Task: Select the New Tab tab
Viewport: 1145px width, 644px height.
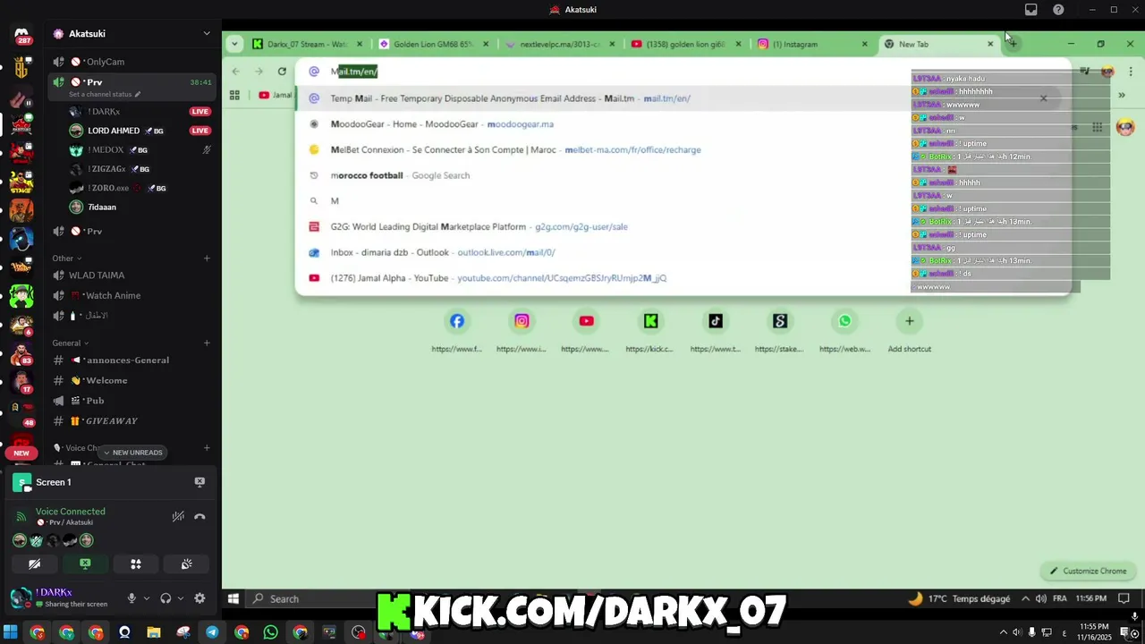Action: coord(939,44)
